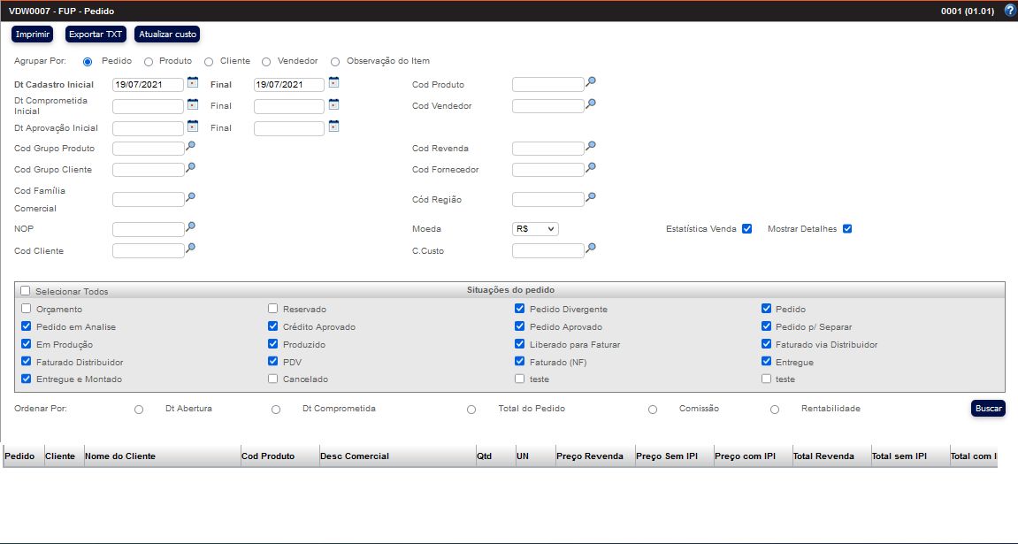Screen dimensions: 1018x544
Task: Open calendar for Dt Cadastro Final date
Action: (333, 83)
